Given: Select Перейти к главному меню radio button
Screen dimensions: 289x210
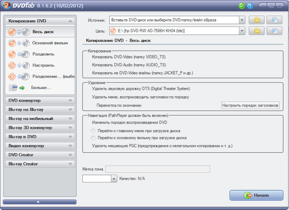Looking at the screenshot, I should [93, 131].
